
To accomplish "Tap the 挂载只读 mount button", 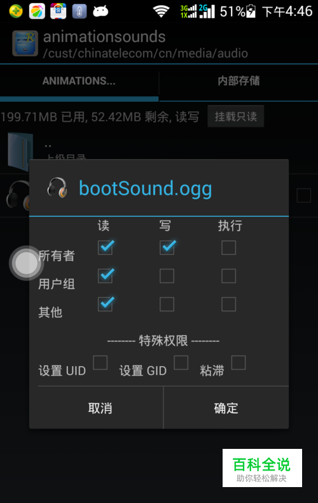I will coord(235,117).
